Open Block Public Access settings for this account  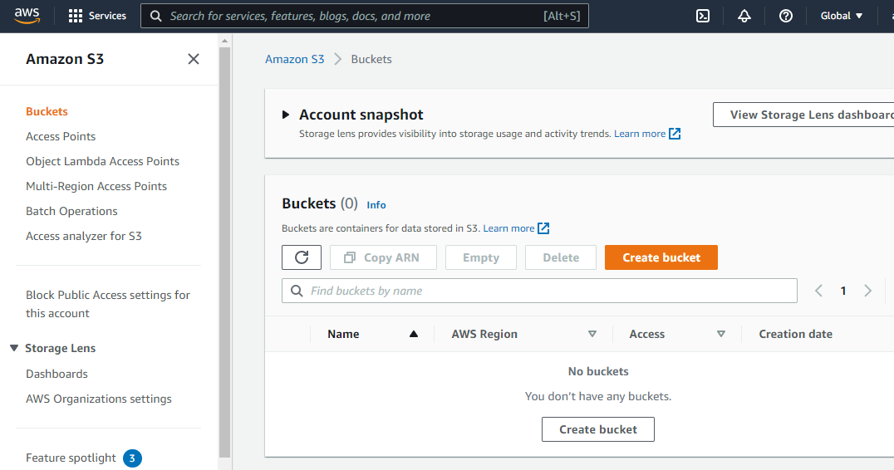108,304
